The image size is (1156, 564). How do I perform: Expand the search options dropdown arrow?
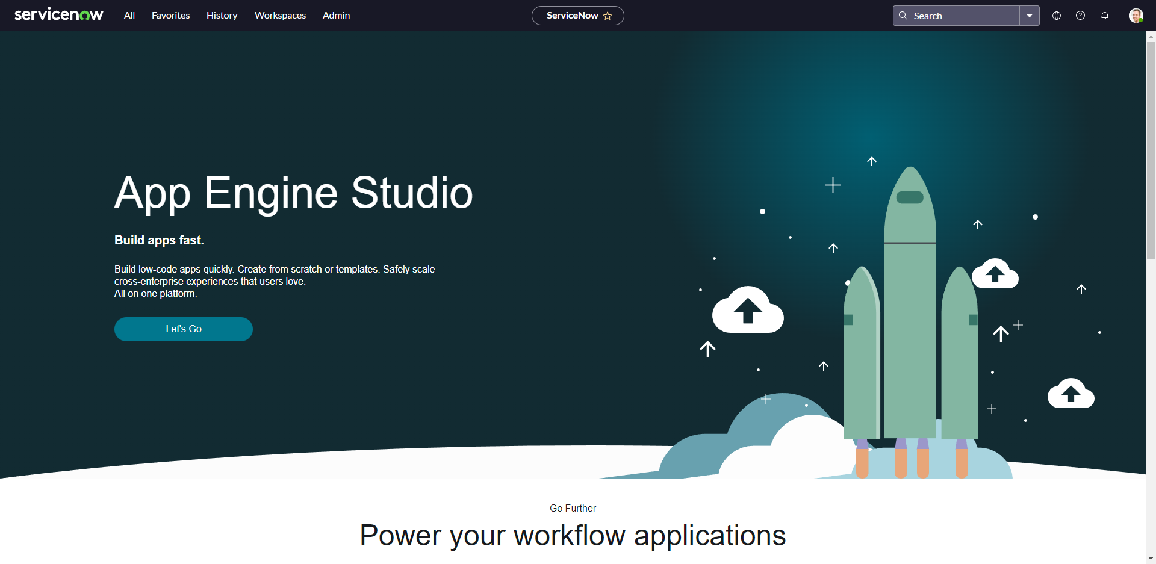point(1030,16)
